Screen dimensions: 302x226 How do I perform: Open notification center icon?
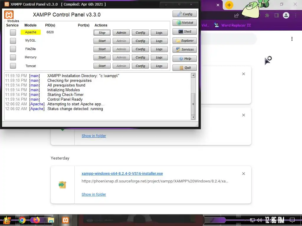click(x=292, y=220)
